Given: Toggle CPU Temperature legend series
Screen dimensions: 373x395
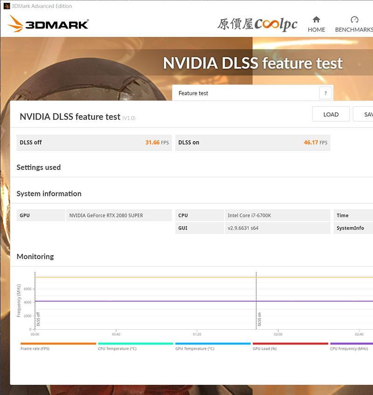Looking at the screenshot, I should (x=136, y=346).
